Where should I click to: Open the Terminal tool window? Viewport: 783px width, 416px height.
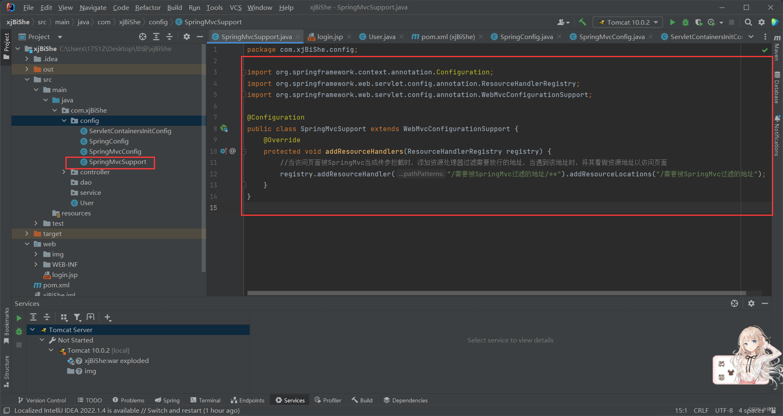[x=205, y=400]
